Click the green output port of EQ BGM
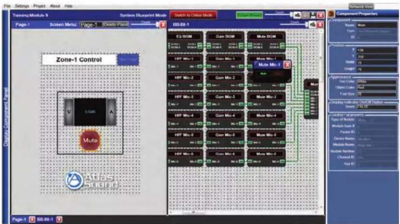Viewport: 400px width, 224px height. click(x=200, y=46)
